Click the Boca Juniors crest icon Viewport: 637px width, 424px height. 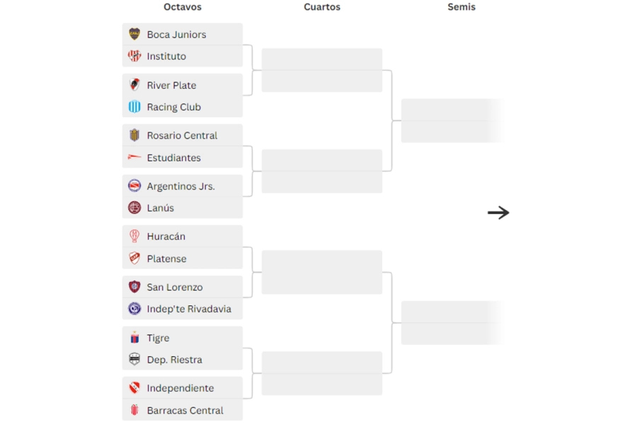(134, 34)
